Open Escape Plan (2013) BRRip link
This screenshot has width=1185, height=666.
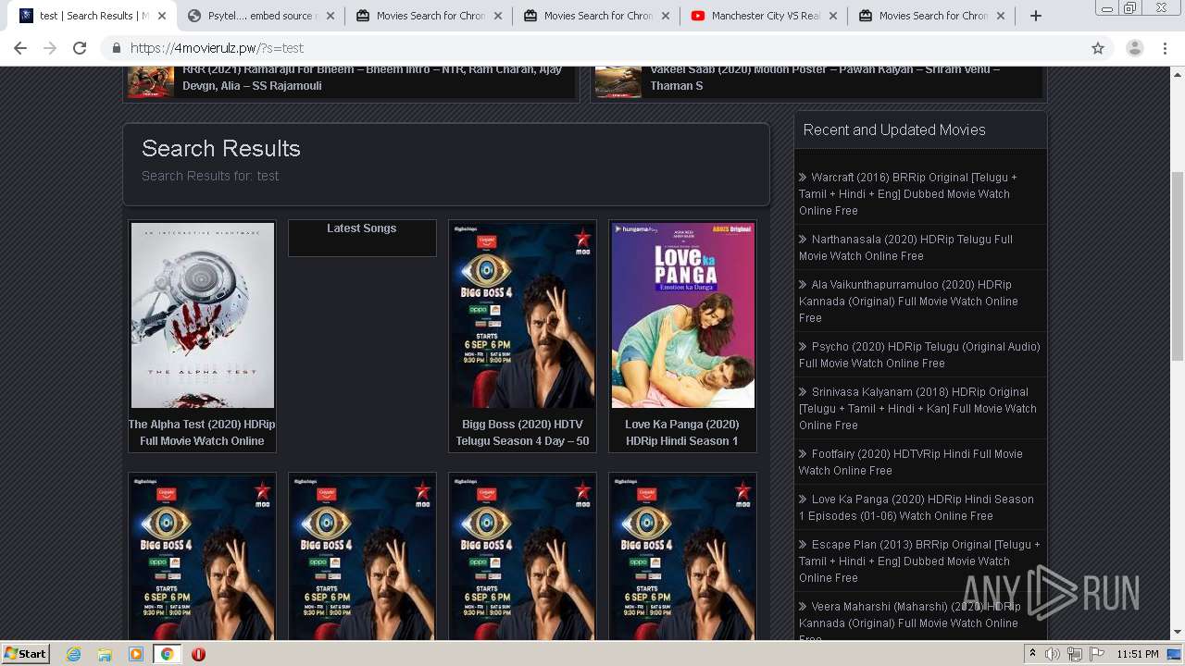click(x=919, y=561)
